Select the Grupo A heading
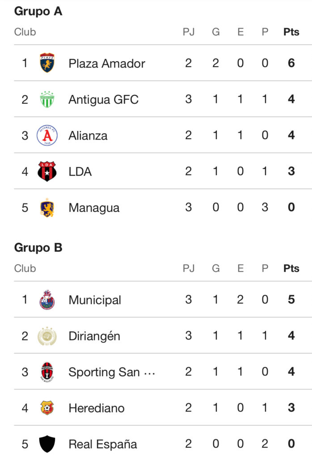The height and width of the screenshot is (458, 312). tap(38, 11)
